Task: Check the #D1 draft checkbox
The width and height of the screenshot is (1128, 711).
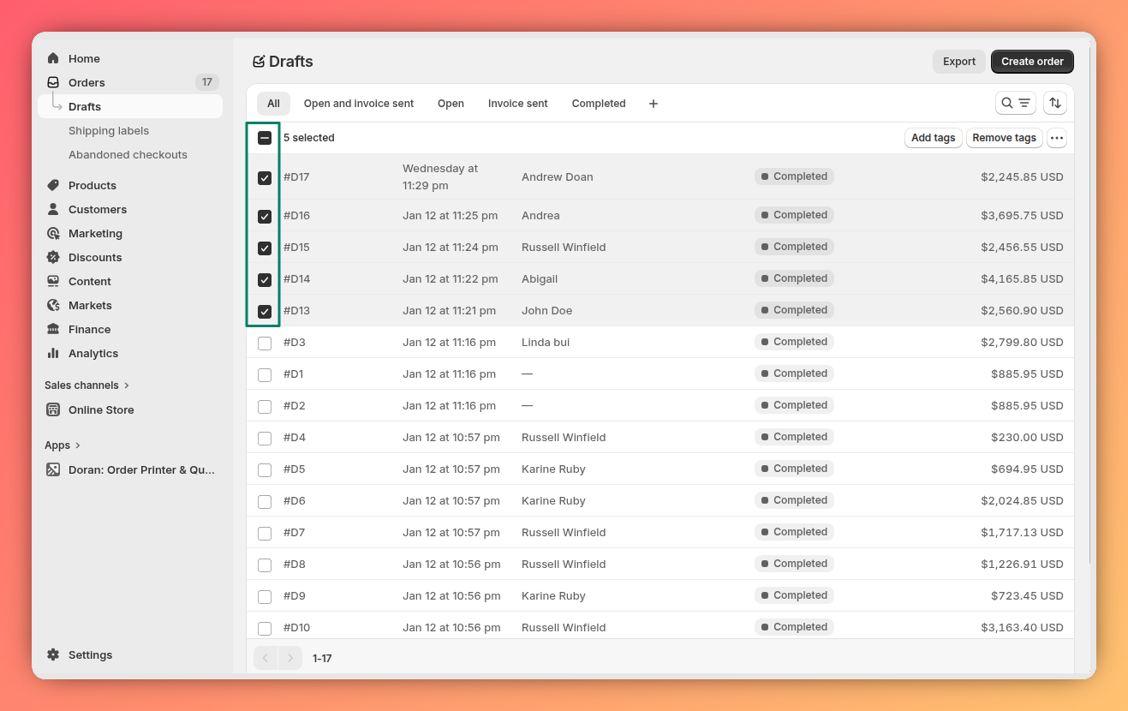Action: coord(265,375)
